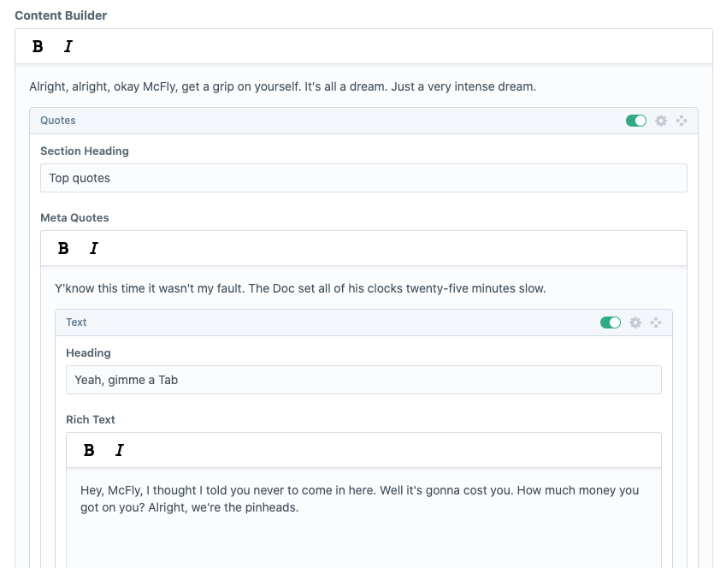Click Bold in the Rich Text toolbar
Image resolution: width=726 pixels, height=568 pixels.
tap(89, 450)
